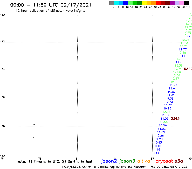The image size is (192, 169).
Task: Click the gray swatch in the color legend
Action: [x=112, y=3]
